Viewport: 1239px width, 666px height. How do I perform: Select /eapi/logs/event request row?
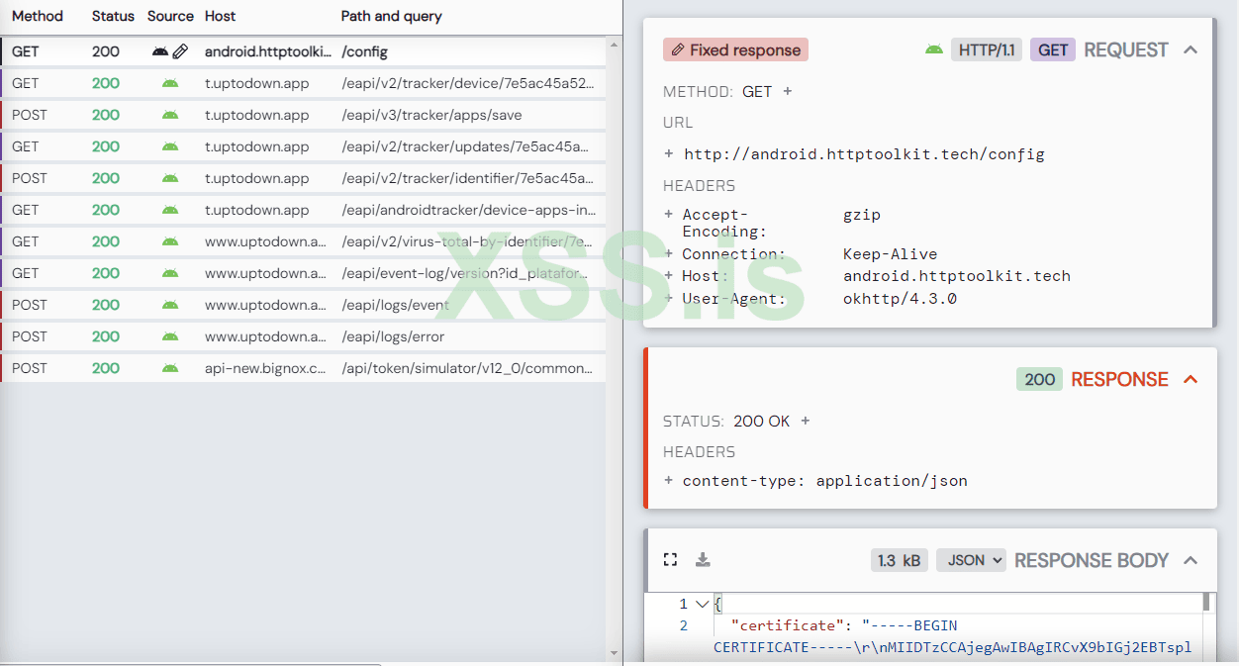303,305
